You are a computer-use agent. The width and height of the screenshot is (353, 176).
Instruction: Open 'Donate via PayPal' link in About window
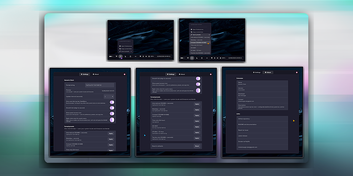pyautogui.click(x=262, y=141)
